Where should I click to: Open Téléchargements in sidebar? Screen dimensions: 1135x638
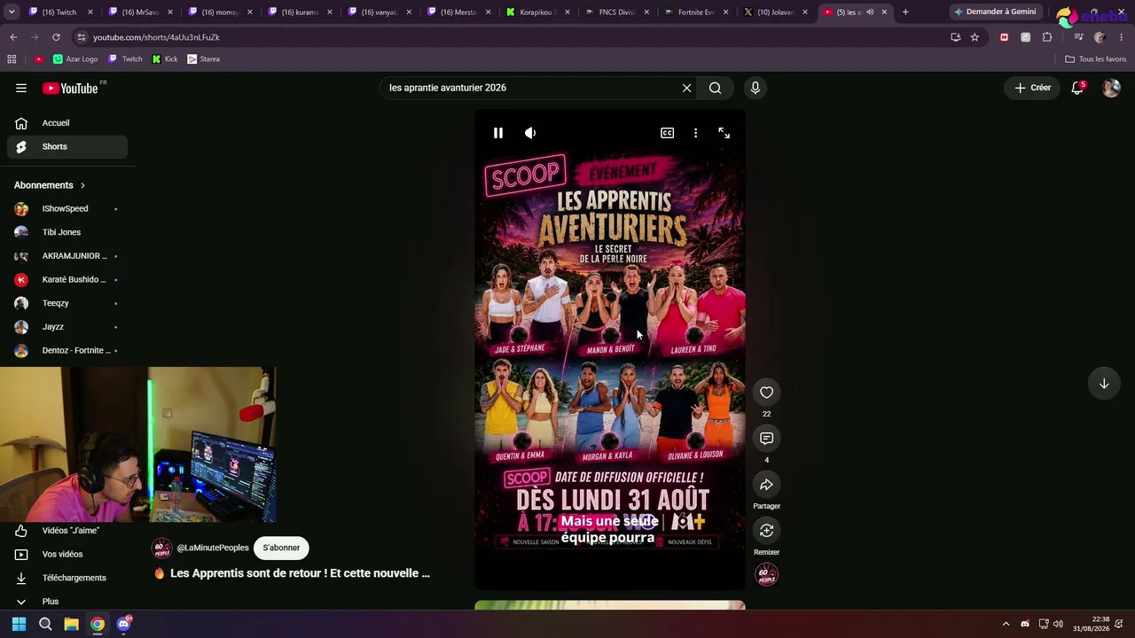coord(67,578)
